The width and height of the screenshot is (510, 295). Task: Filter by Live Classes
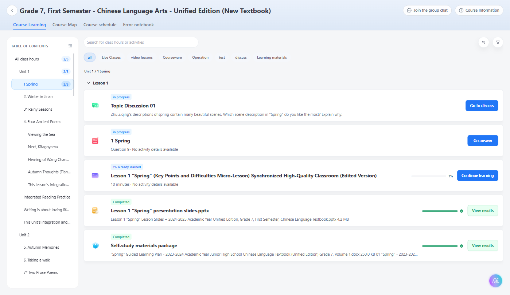click(x=111, y=58)
